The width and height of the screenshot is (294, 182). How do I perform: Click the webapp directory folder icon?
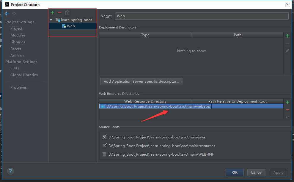point(103,106)
